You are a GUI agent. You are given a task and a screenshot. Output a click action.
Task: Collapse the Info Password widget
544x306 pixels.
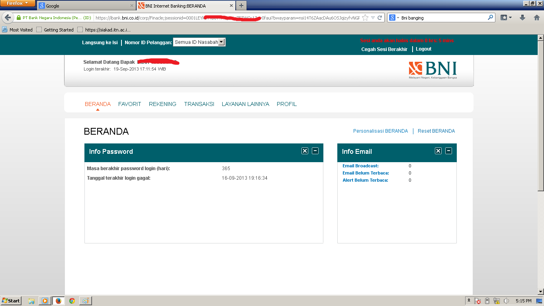click(315, 151)
